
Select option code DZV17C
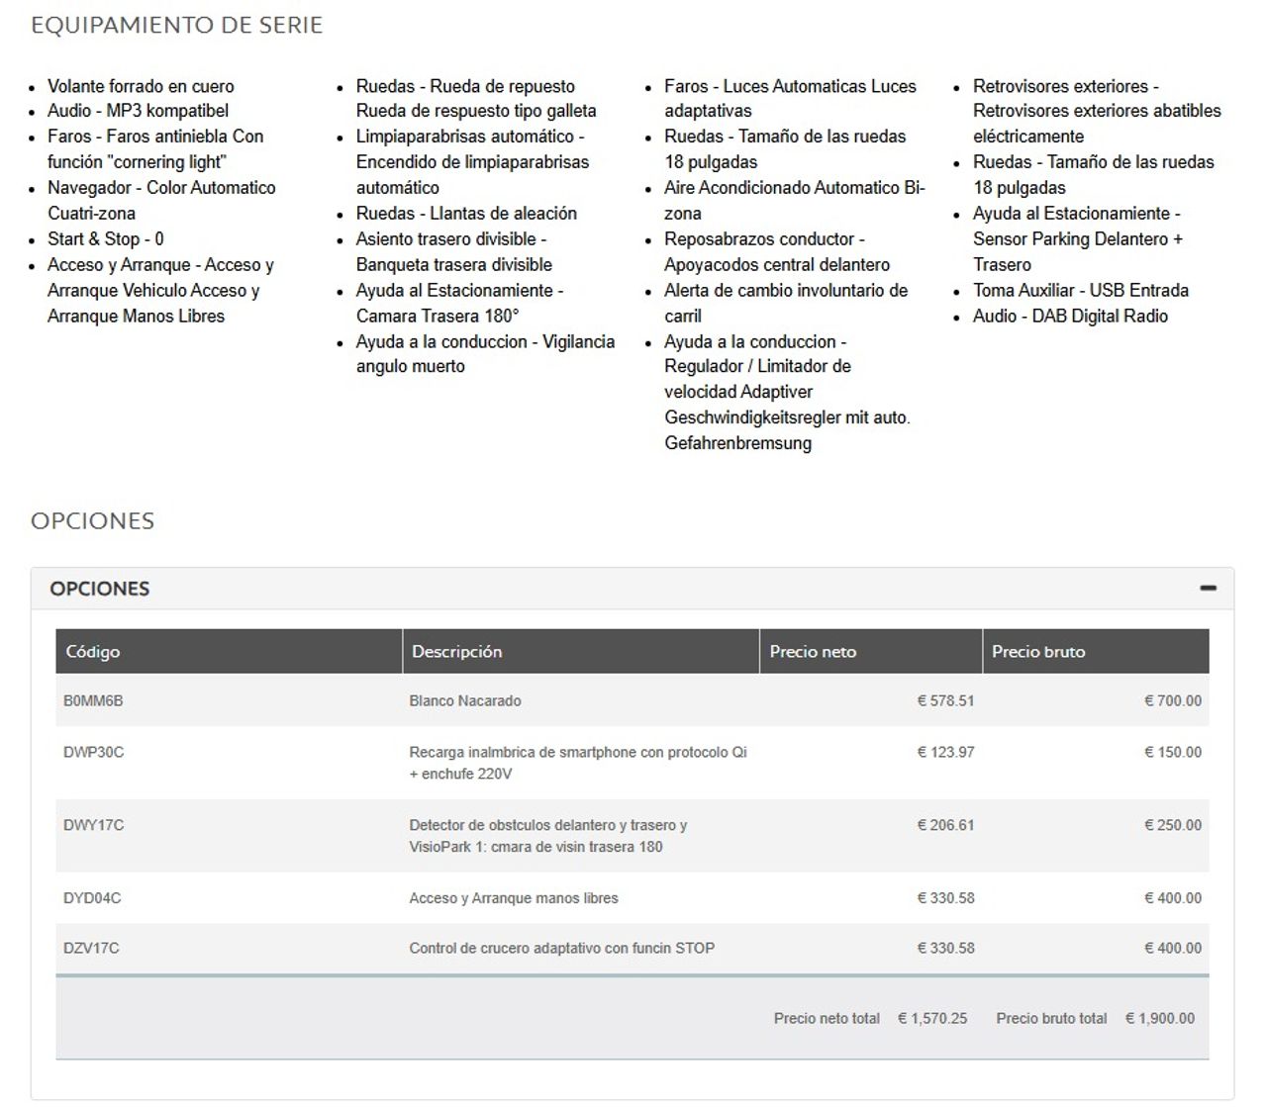91,948
